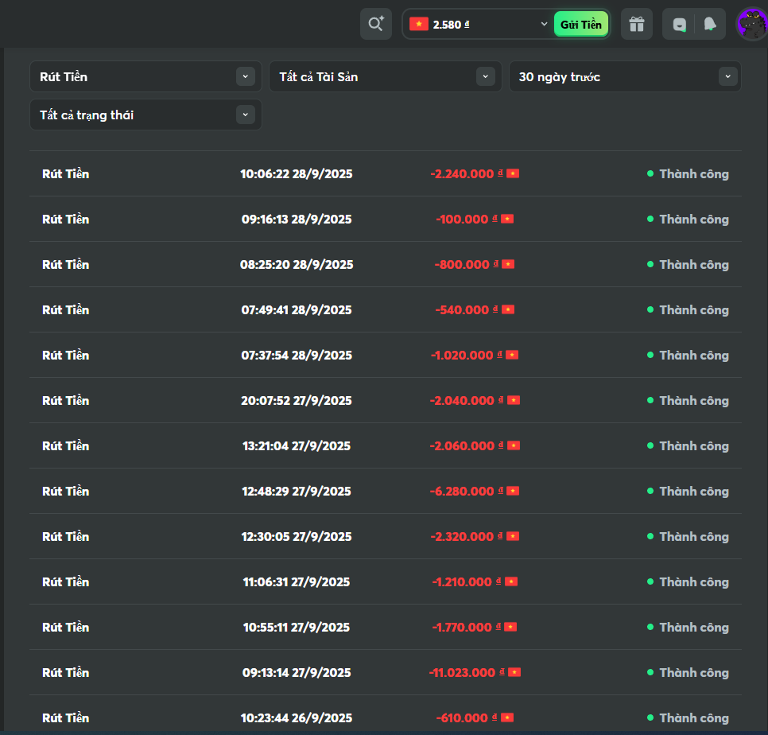Screen dimensions: 768x735
Task: Expand the Tất cả trạng thái status filter
Action: point(145,115)
